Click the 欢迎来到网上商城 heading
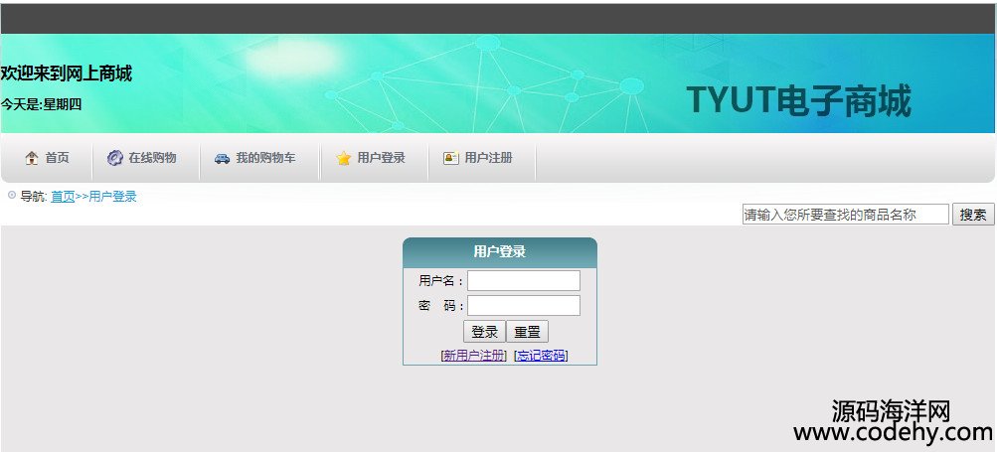 click(x=67, y=74)
